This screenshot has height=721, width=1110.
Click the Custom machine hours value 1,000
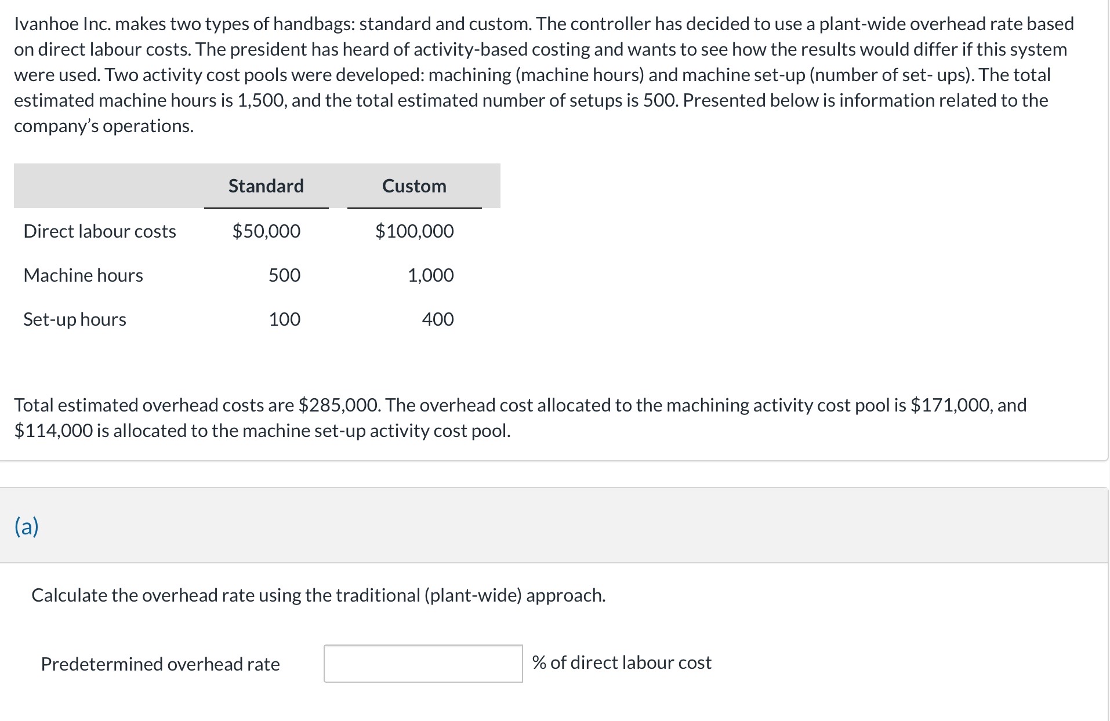click(x=430, y=275)
